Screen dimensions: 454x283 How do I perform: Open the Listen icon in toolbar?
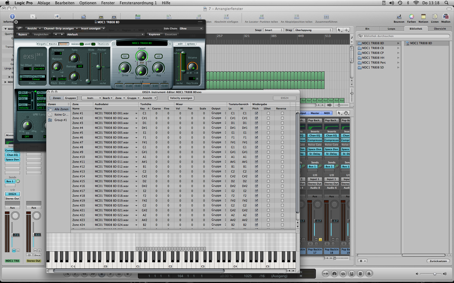435,17
